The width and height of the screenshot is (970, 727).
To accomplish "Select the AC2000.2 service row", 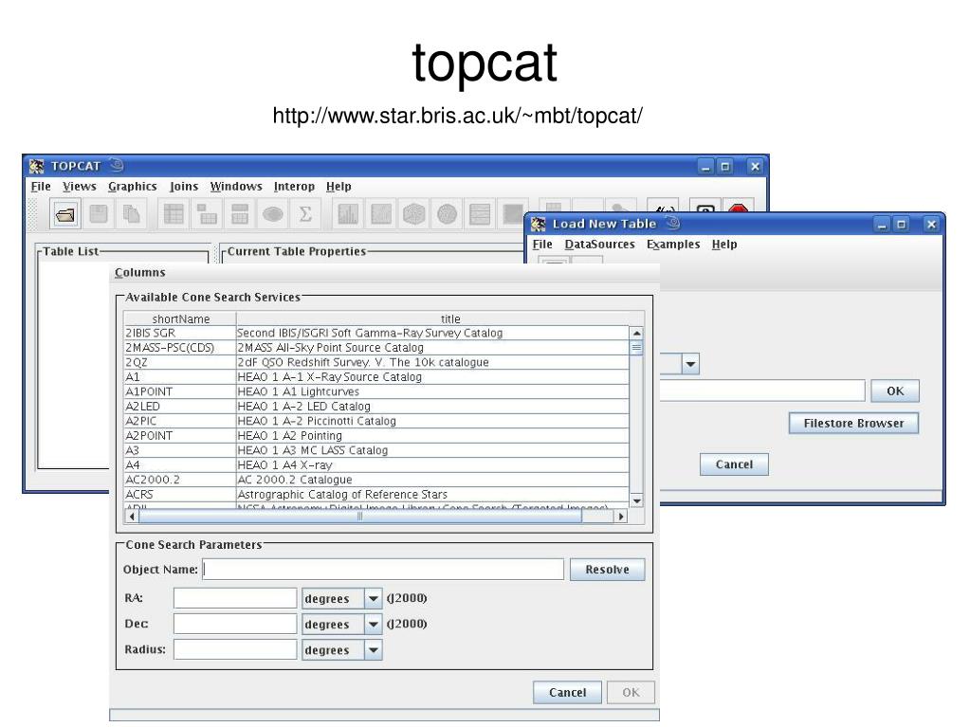I will point(376,481).
